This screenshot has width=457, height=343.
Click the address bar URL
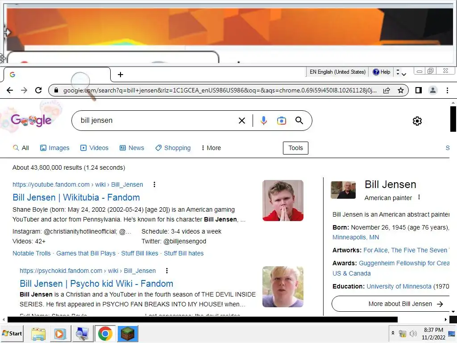tap(220, 90)
